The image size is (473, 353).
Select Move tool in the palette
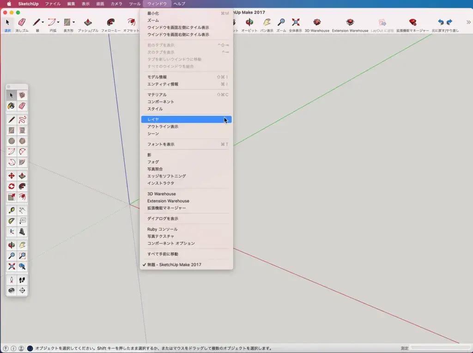12,176
